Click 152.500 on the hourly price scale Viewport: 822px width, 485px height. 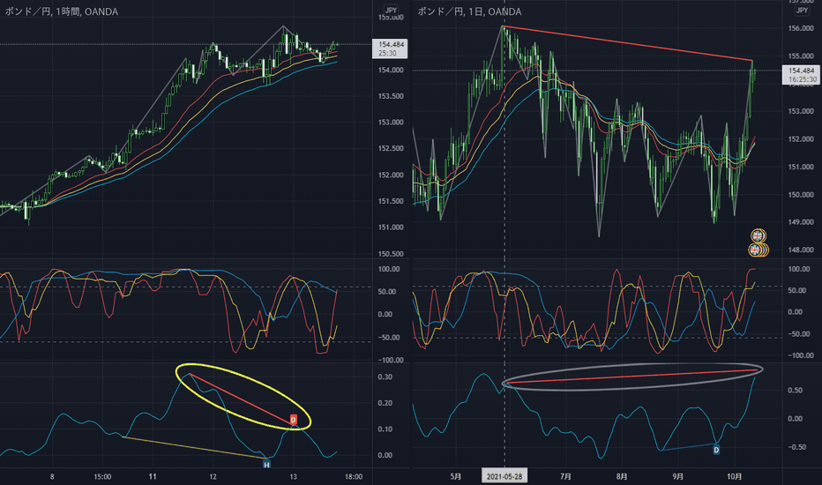click(x=391, y=148)
